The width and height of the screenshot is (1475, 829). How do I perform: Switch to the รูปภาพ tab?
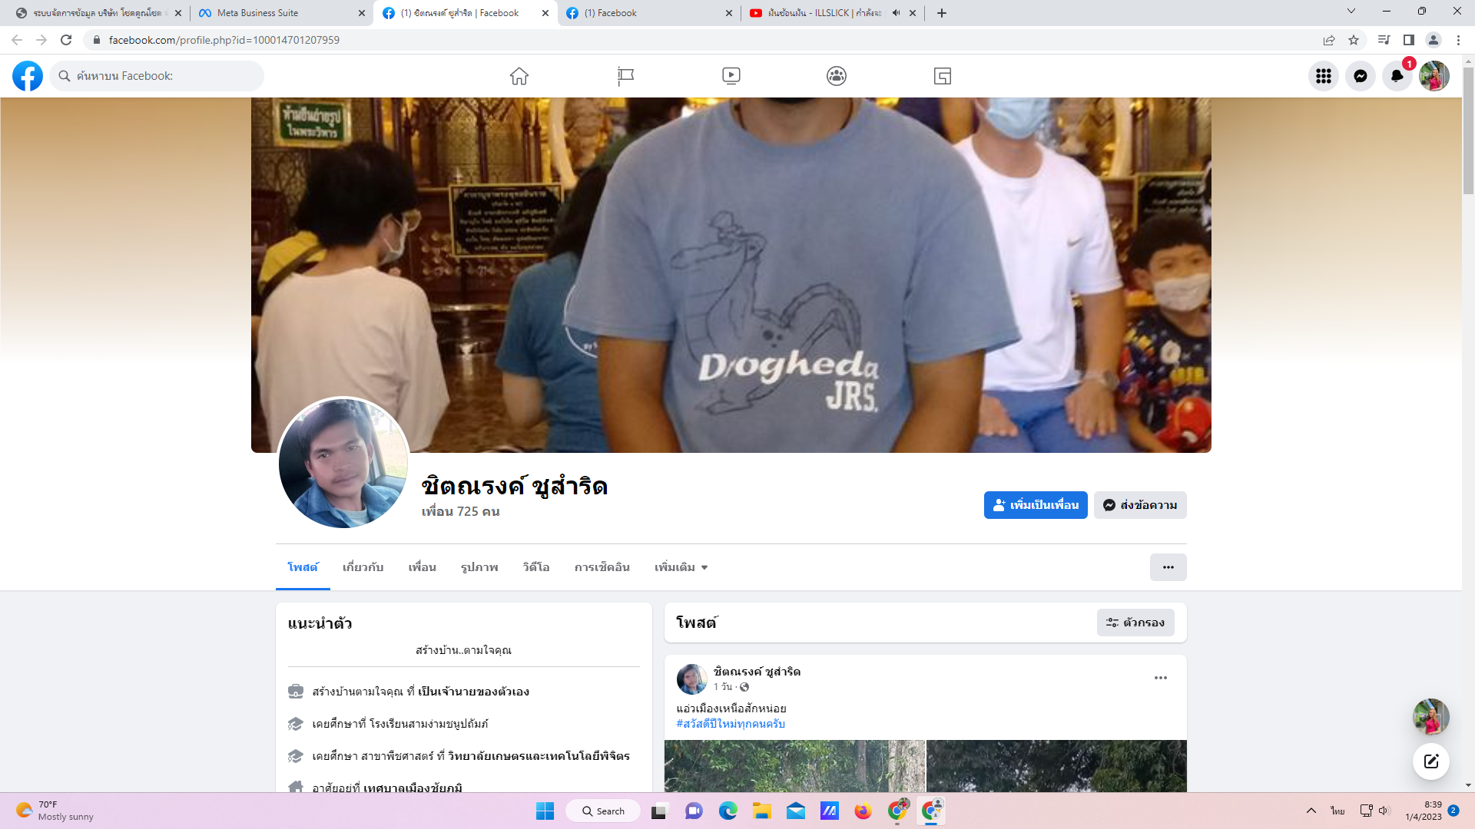point(479,567)
